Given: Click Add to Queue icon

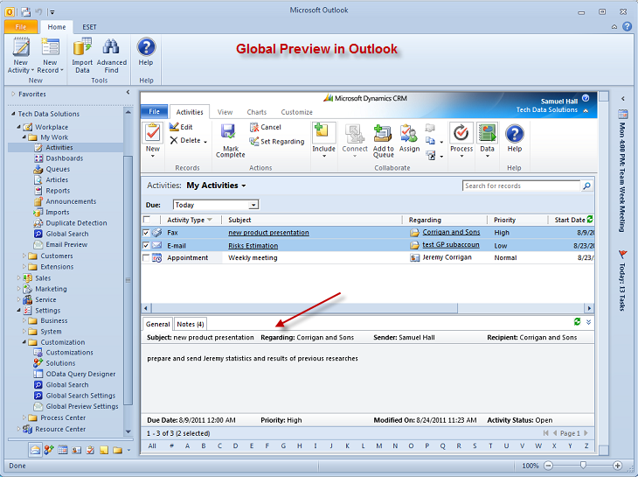Looking at the screenshot, I should [383, 133].
